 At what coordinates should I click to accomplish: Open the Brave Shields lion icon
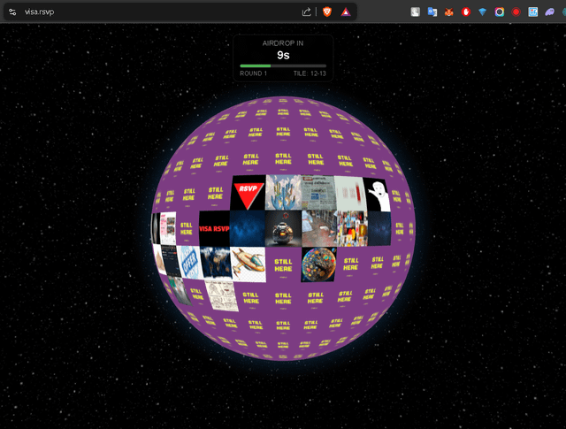point(326,12)
